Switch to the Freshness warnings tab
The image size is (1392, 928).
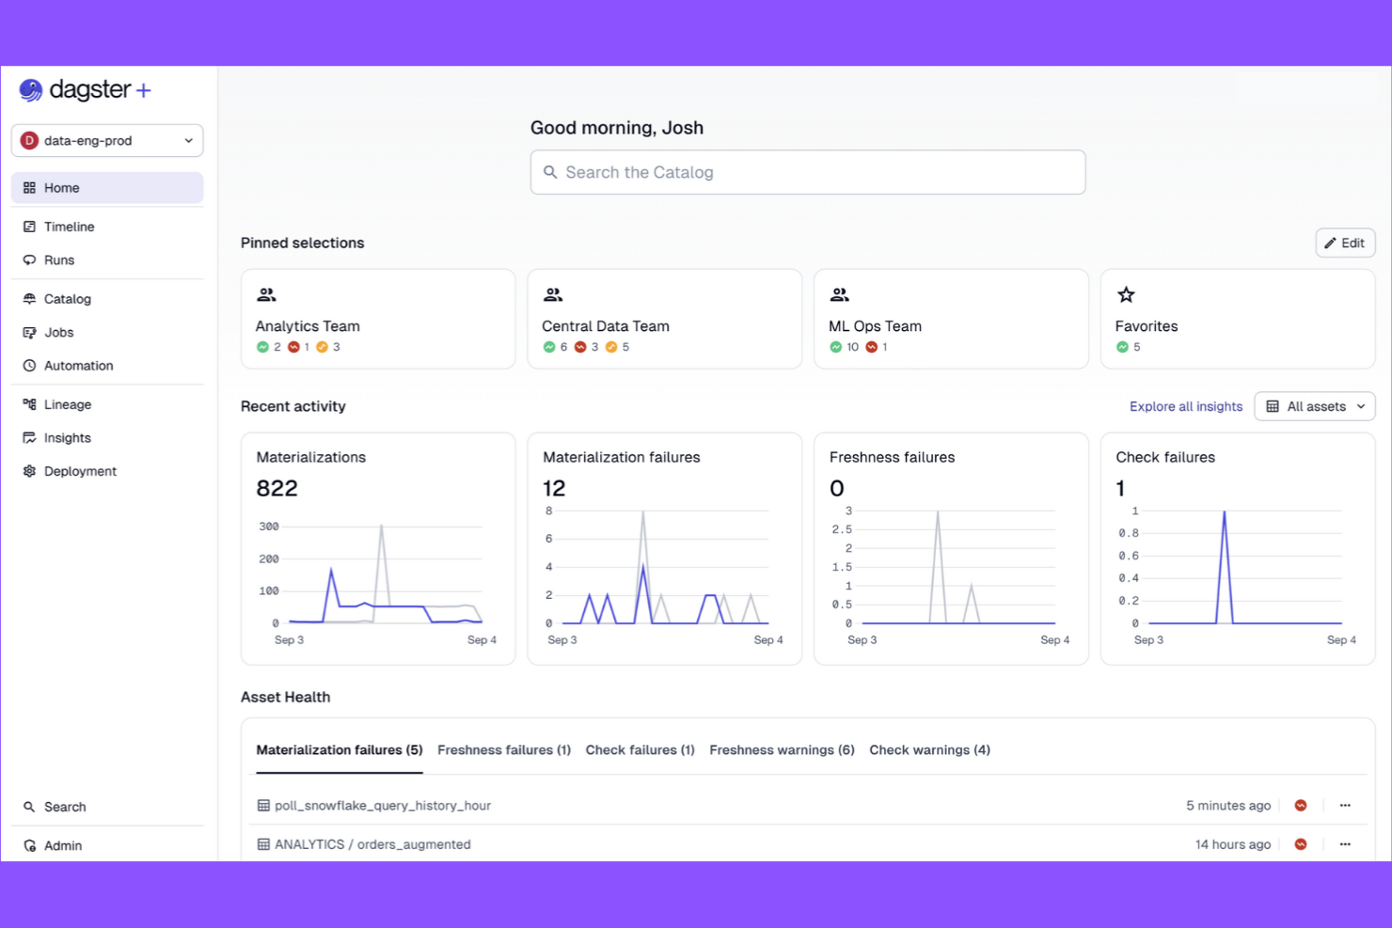782,749
